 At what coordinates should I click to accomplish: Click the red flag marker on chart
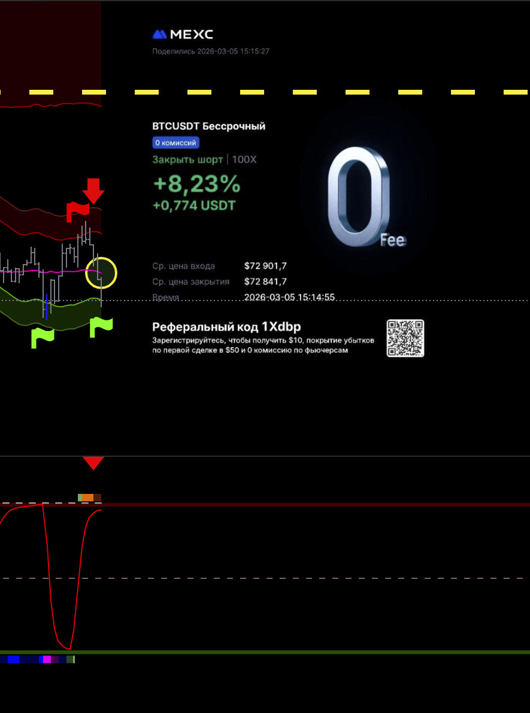point(77,210)
